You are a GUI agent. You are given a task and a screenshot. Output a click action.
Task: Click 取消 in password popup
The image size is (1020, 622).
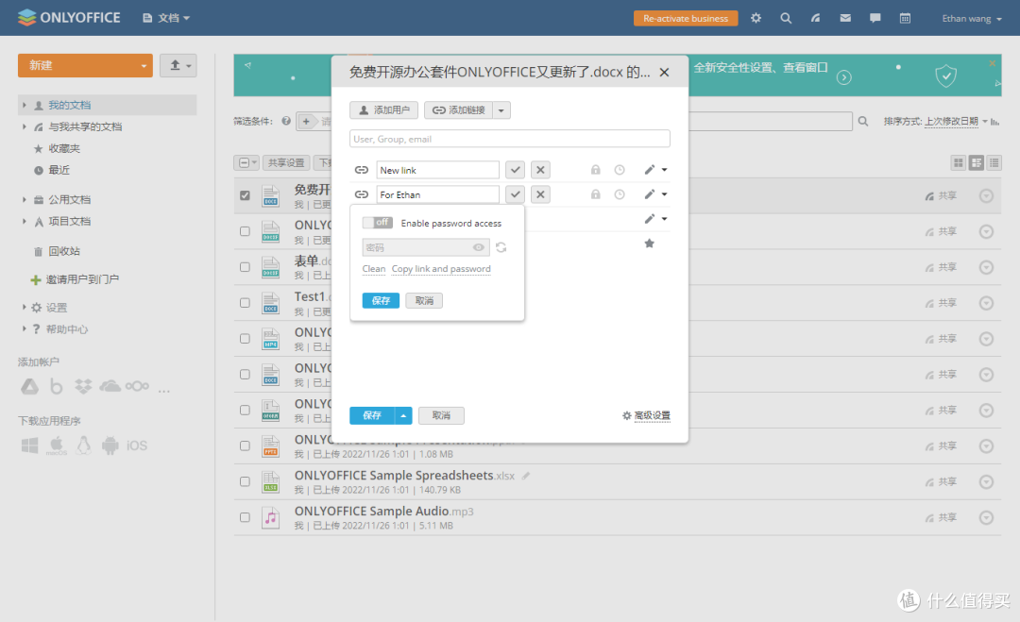pos(424,300)
